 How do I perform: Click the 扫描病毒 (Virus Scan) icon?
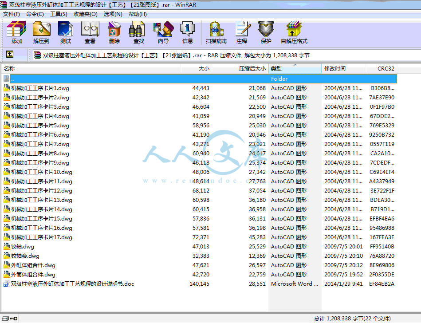[216, 32]
